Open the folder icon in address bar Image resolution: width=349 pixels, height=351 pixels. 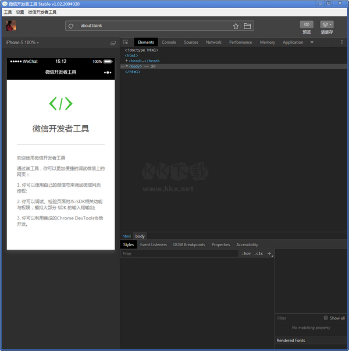coord(247,26)
